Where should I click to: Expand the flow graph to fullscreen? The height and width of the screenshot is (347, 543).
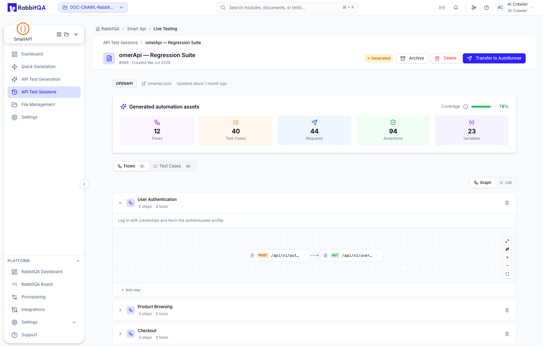coord(507,241)
